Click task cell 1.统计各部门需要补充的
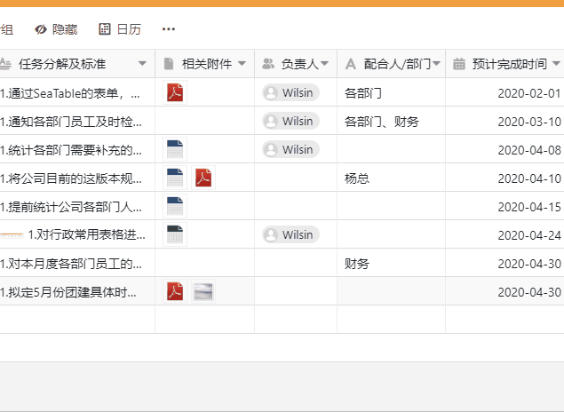The width and height of the screenshot is (564, 412). pos(77,149)
